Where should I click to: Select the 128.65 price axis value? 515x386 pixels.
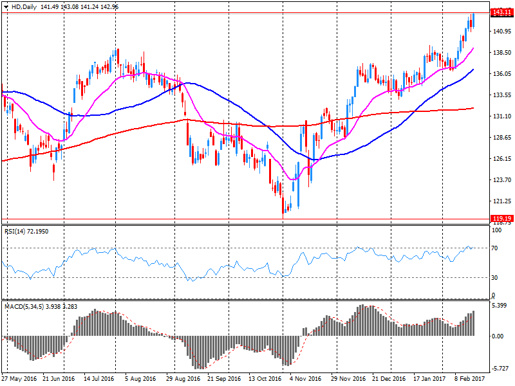(x=502, y=138)
